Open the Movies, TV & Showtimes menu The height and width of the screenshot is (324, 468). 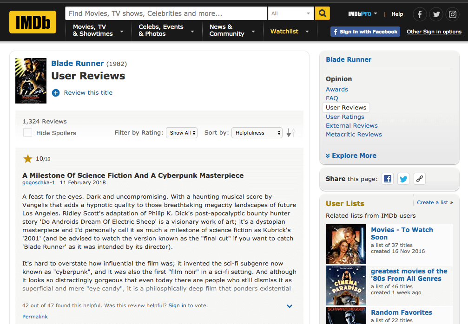click(x=98, y=30)
